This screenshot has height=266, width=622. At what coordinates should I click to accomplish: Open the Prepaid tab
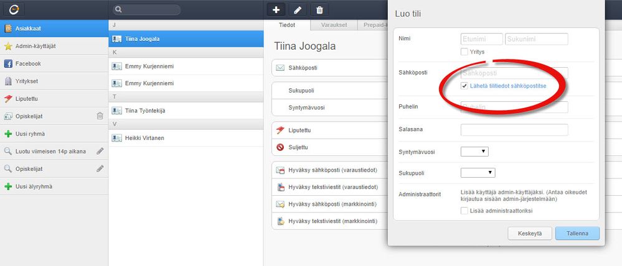tap(372, 25)
